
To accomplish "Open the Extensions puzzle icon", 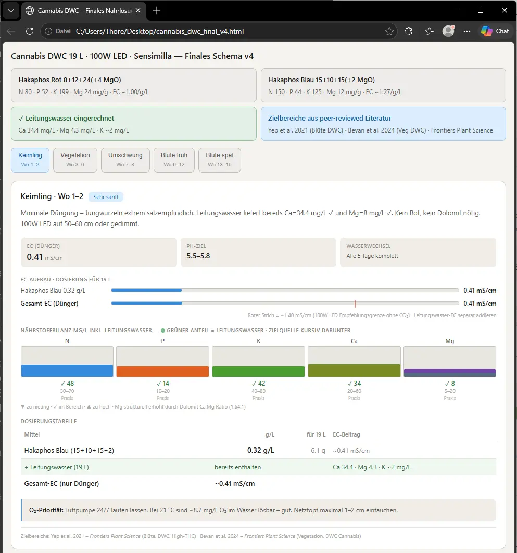I will click(x=409, y=31).
